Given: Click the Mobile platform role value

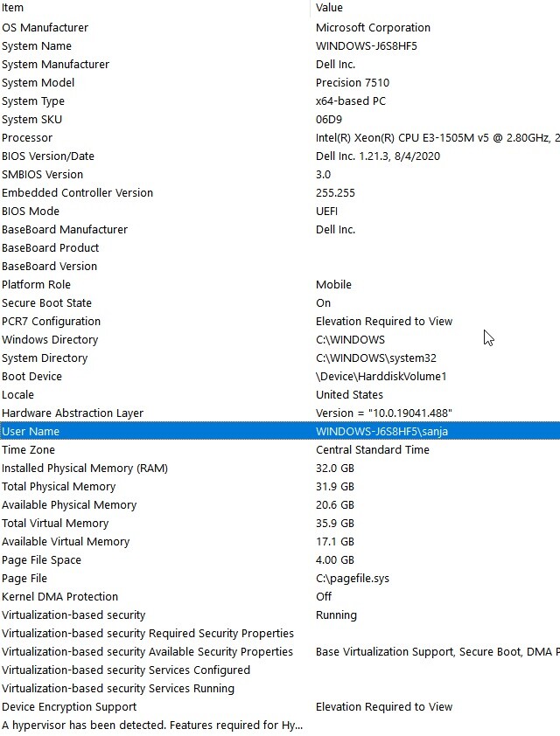Looking at the screenshot, I should click(x=333, y=284).
